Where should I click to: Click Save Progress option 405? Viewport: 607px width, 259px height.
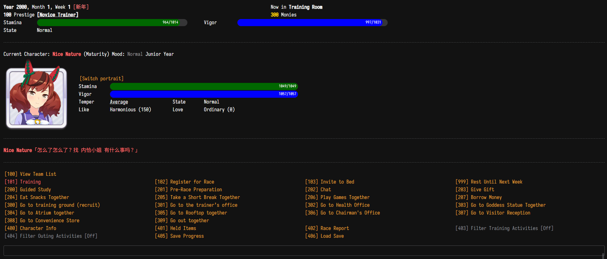pyautogui.click(x=179, y=236)
